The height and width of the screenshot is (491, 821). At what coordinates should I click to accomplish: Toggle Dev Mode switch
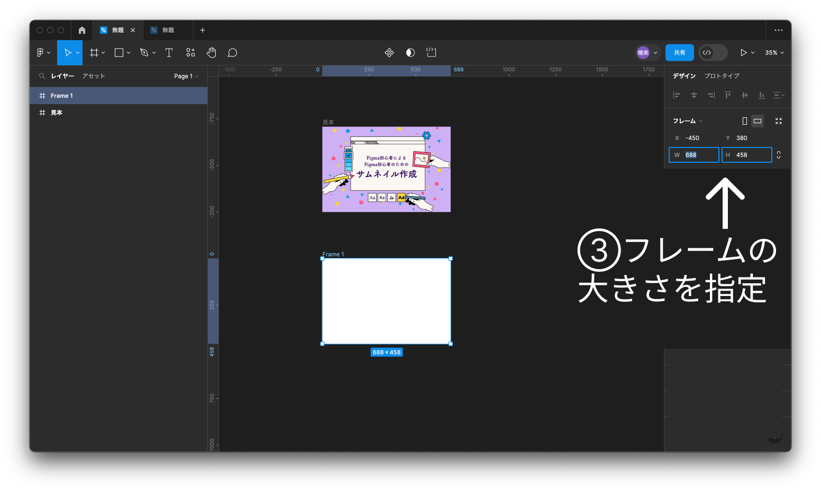tap(713, 52)
